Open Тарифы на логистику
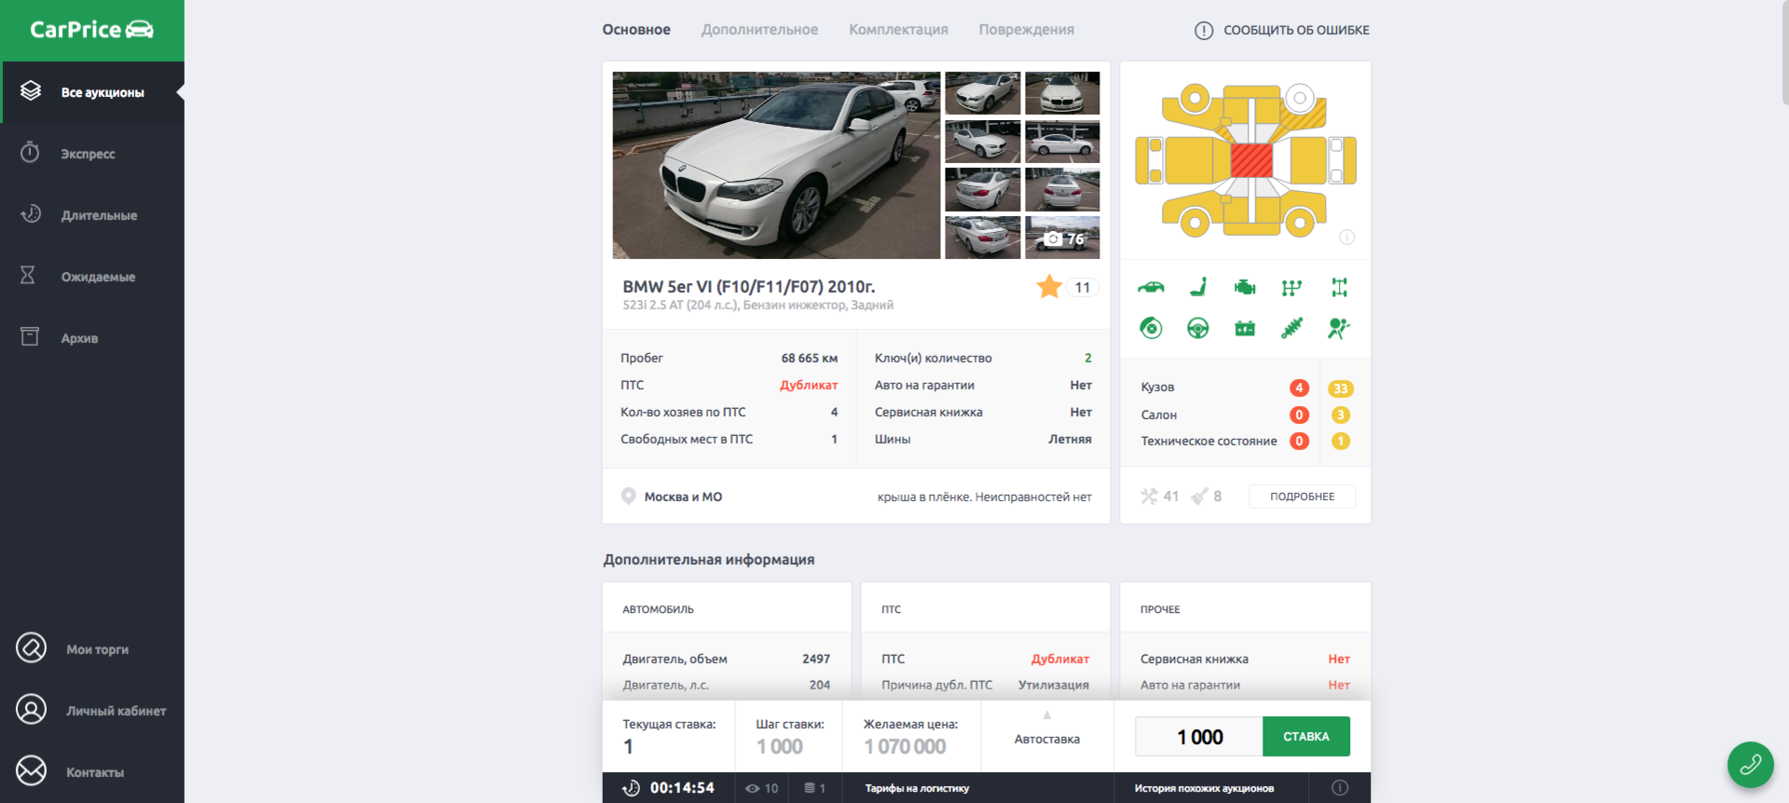Image resolution: width=1789 pixels, height=803 pixels. pyautogui.click(x=917, y=788)
